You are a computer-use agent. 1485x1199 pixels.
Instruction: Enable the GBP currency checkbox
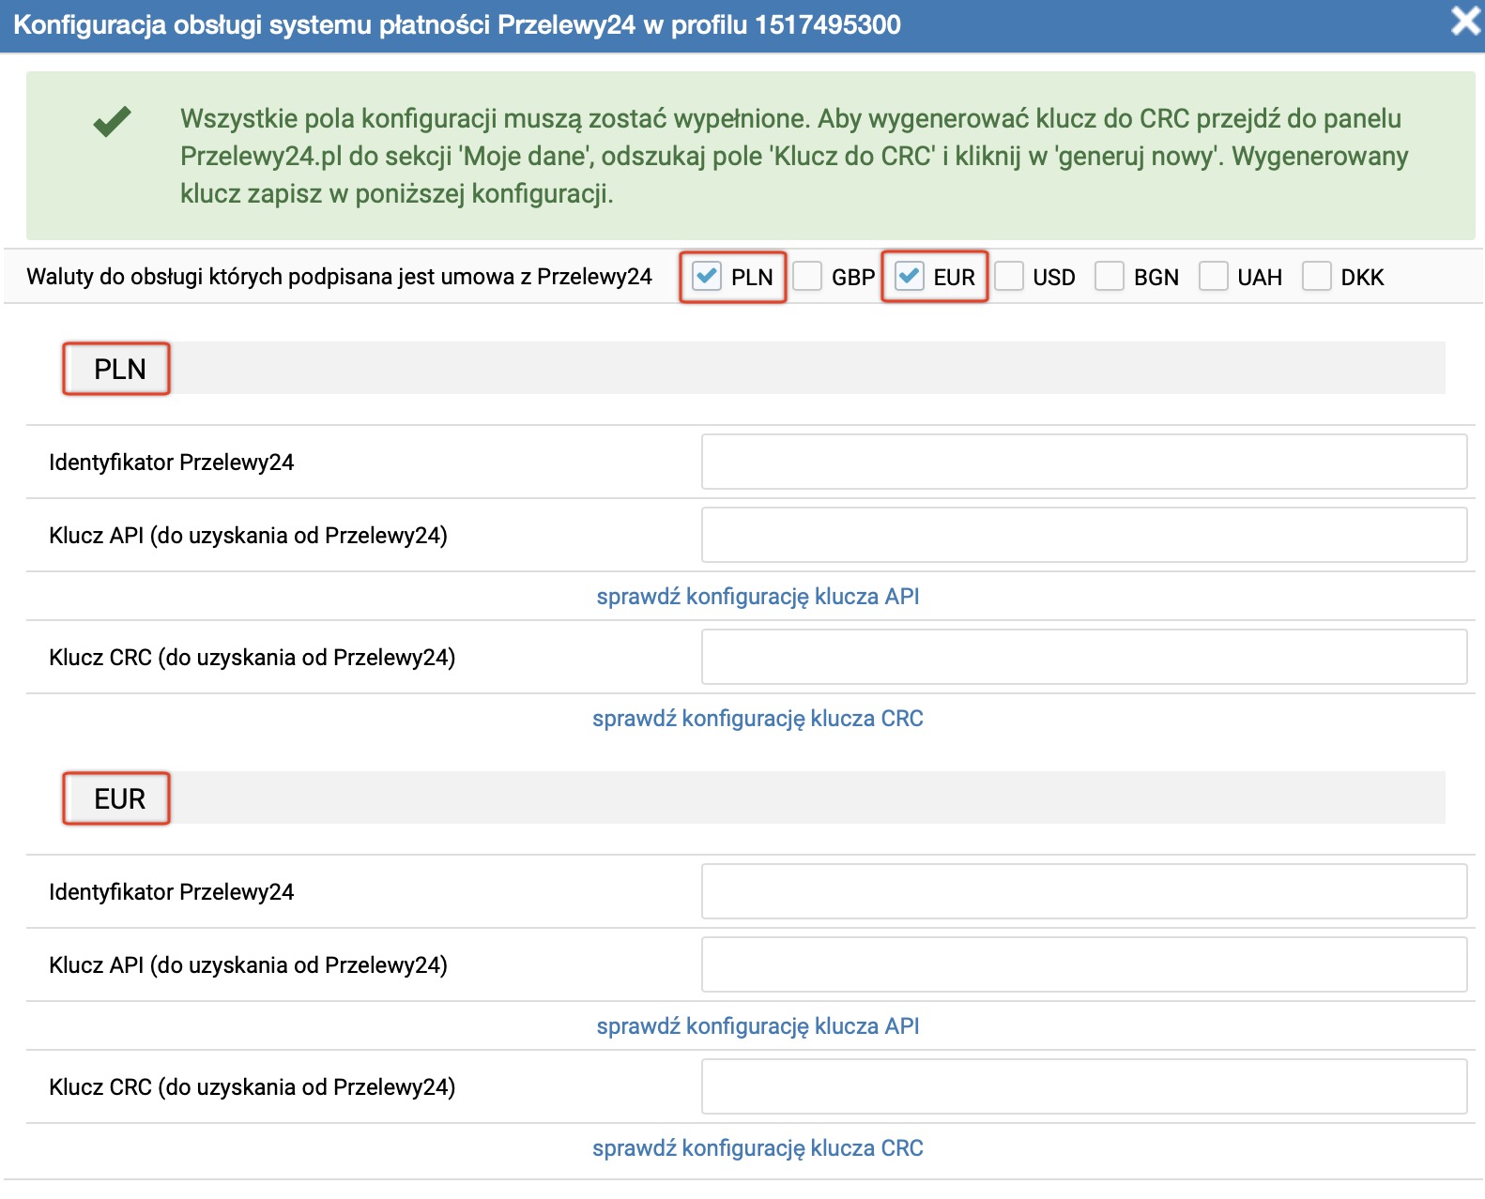[807, 277]
